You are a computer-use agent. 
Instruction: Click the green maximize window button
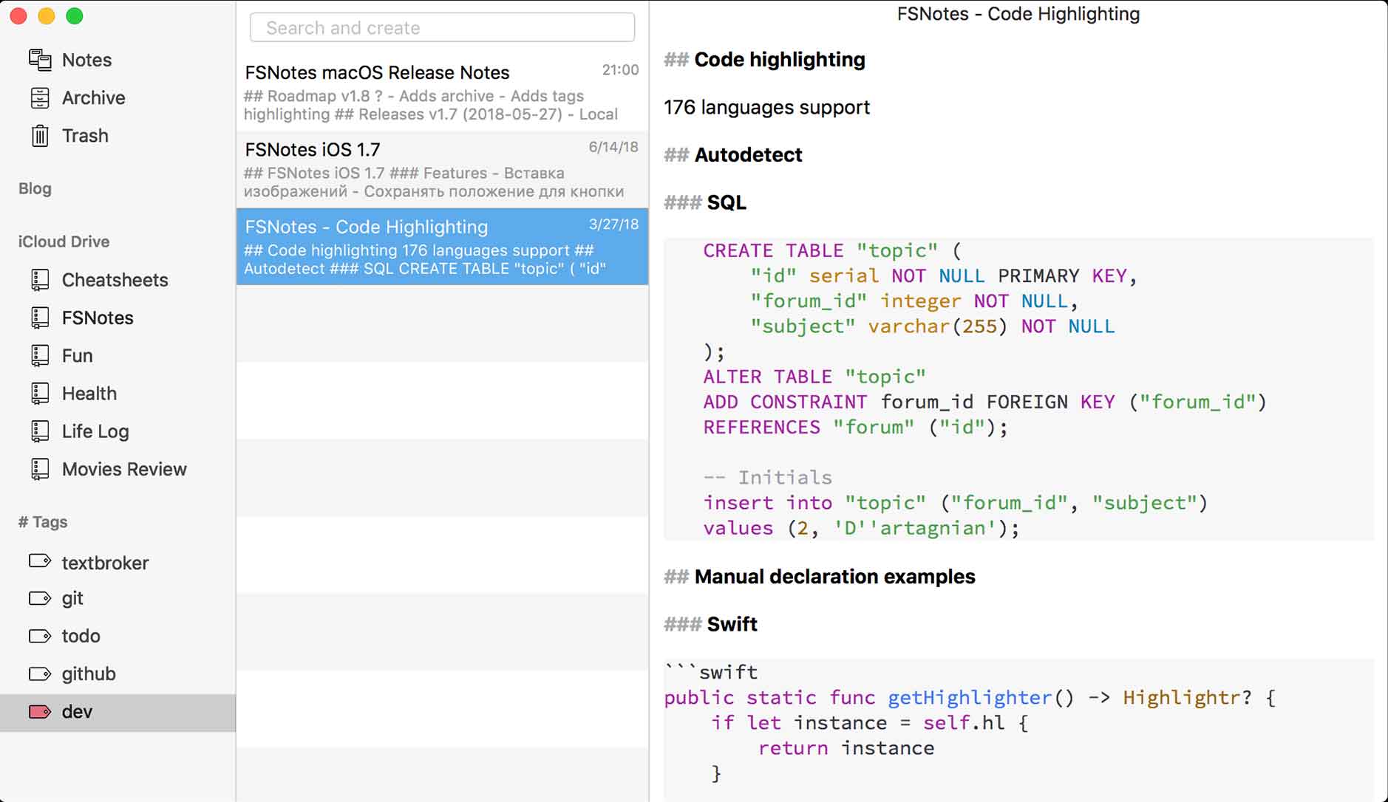(75, 16)
